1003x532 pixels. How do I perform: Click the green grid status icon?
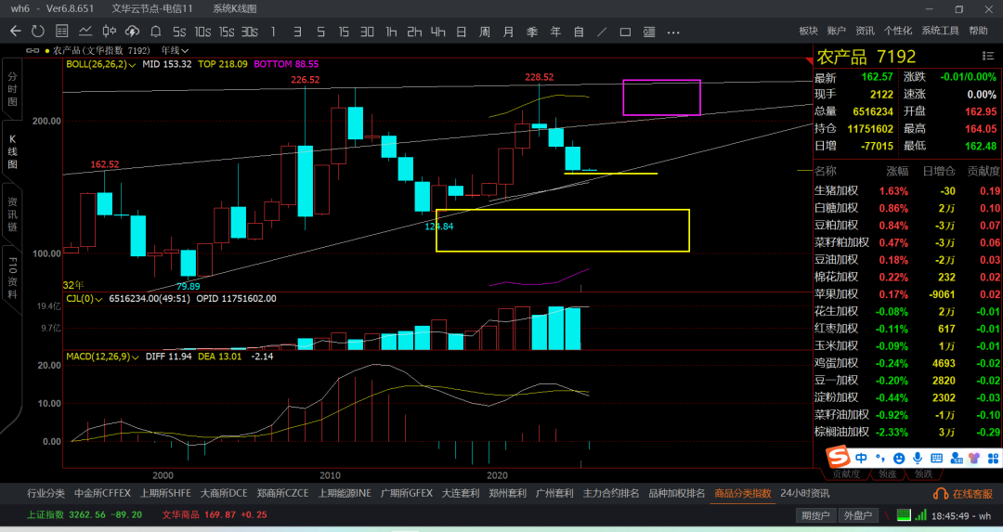[904, 514]
